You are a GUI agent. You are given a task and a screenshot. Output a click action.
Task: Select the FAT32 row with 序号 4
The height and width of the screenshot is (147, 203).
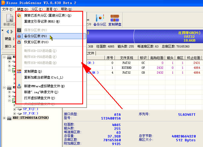click(x=144, y=73)
